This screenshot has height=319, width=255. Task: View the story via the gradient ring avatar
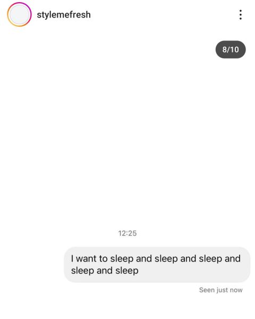tap(19, 14)
